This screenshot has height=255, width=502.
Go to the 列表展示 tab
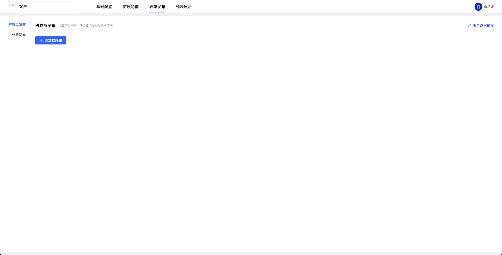184,7
